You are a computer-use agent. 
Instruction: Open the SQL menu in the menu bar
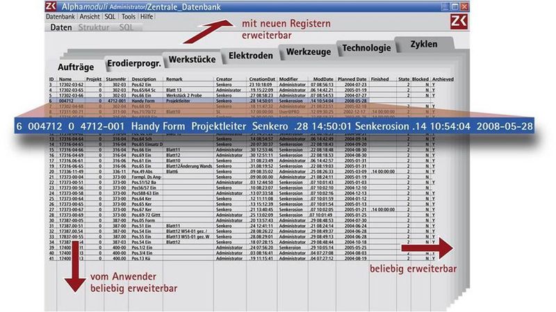(x=110, y=17)
